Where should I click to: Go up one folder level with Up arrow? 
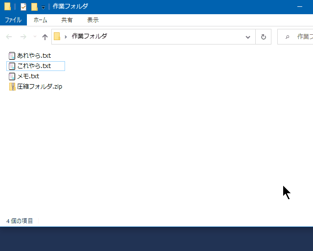pyautogui.click(x=45, y=37)
